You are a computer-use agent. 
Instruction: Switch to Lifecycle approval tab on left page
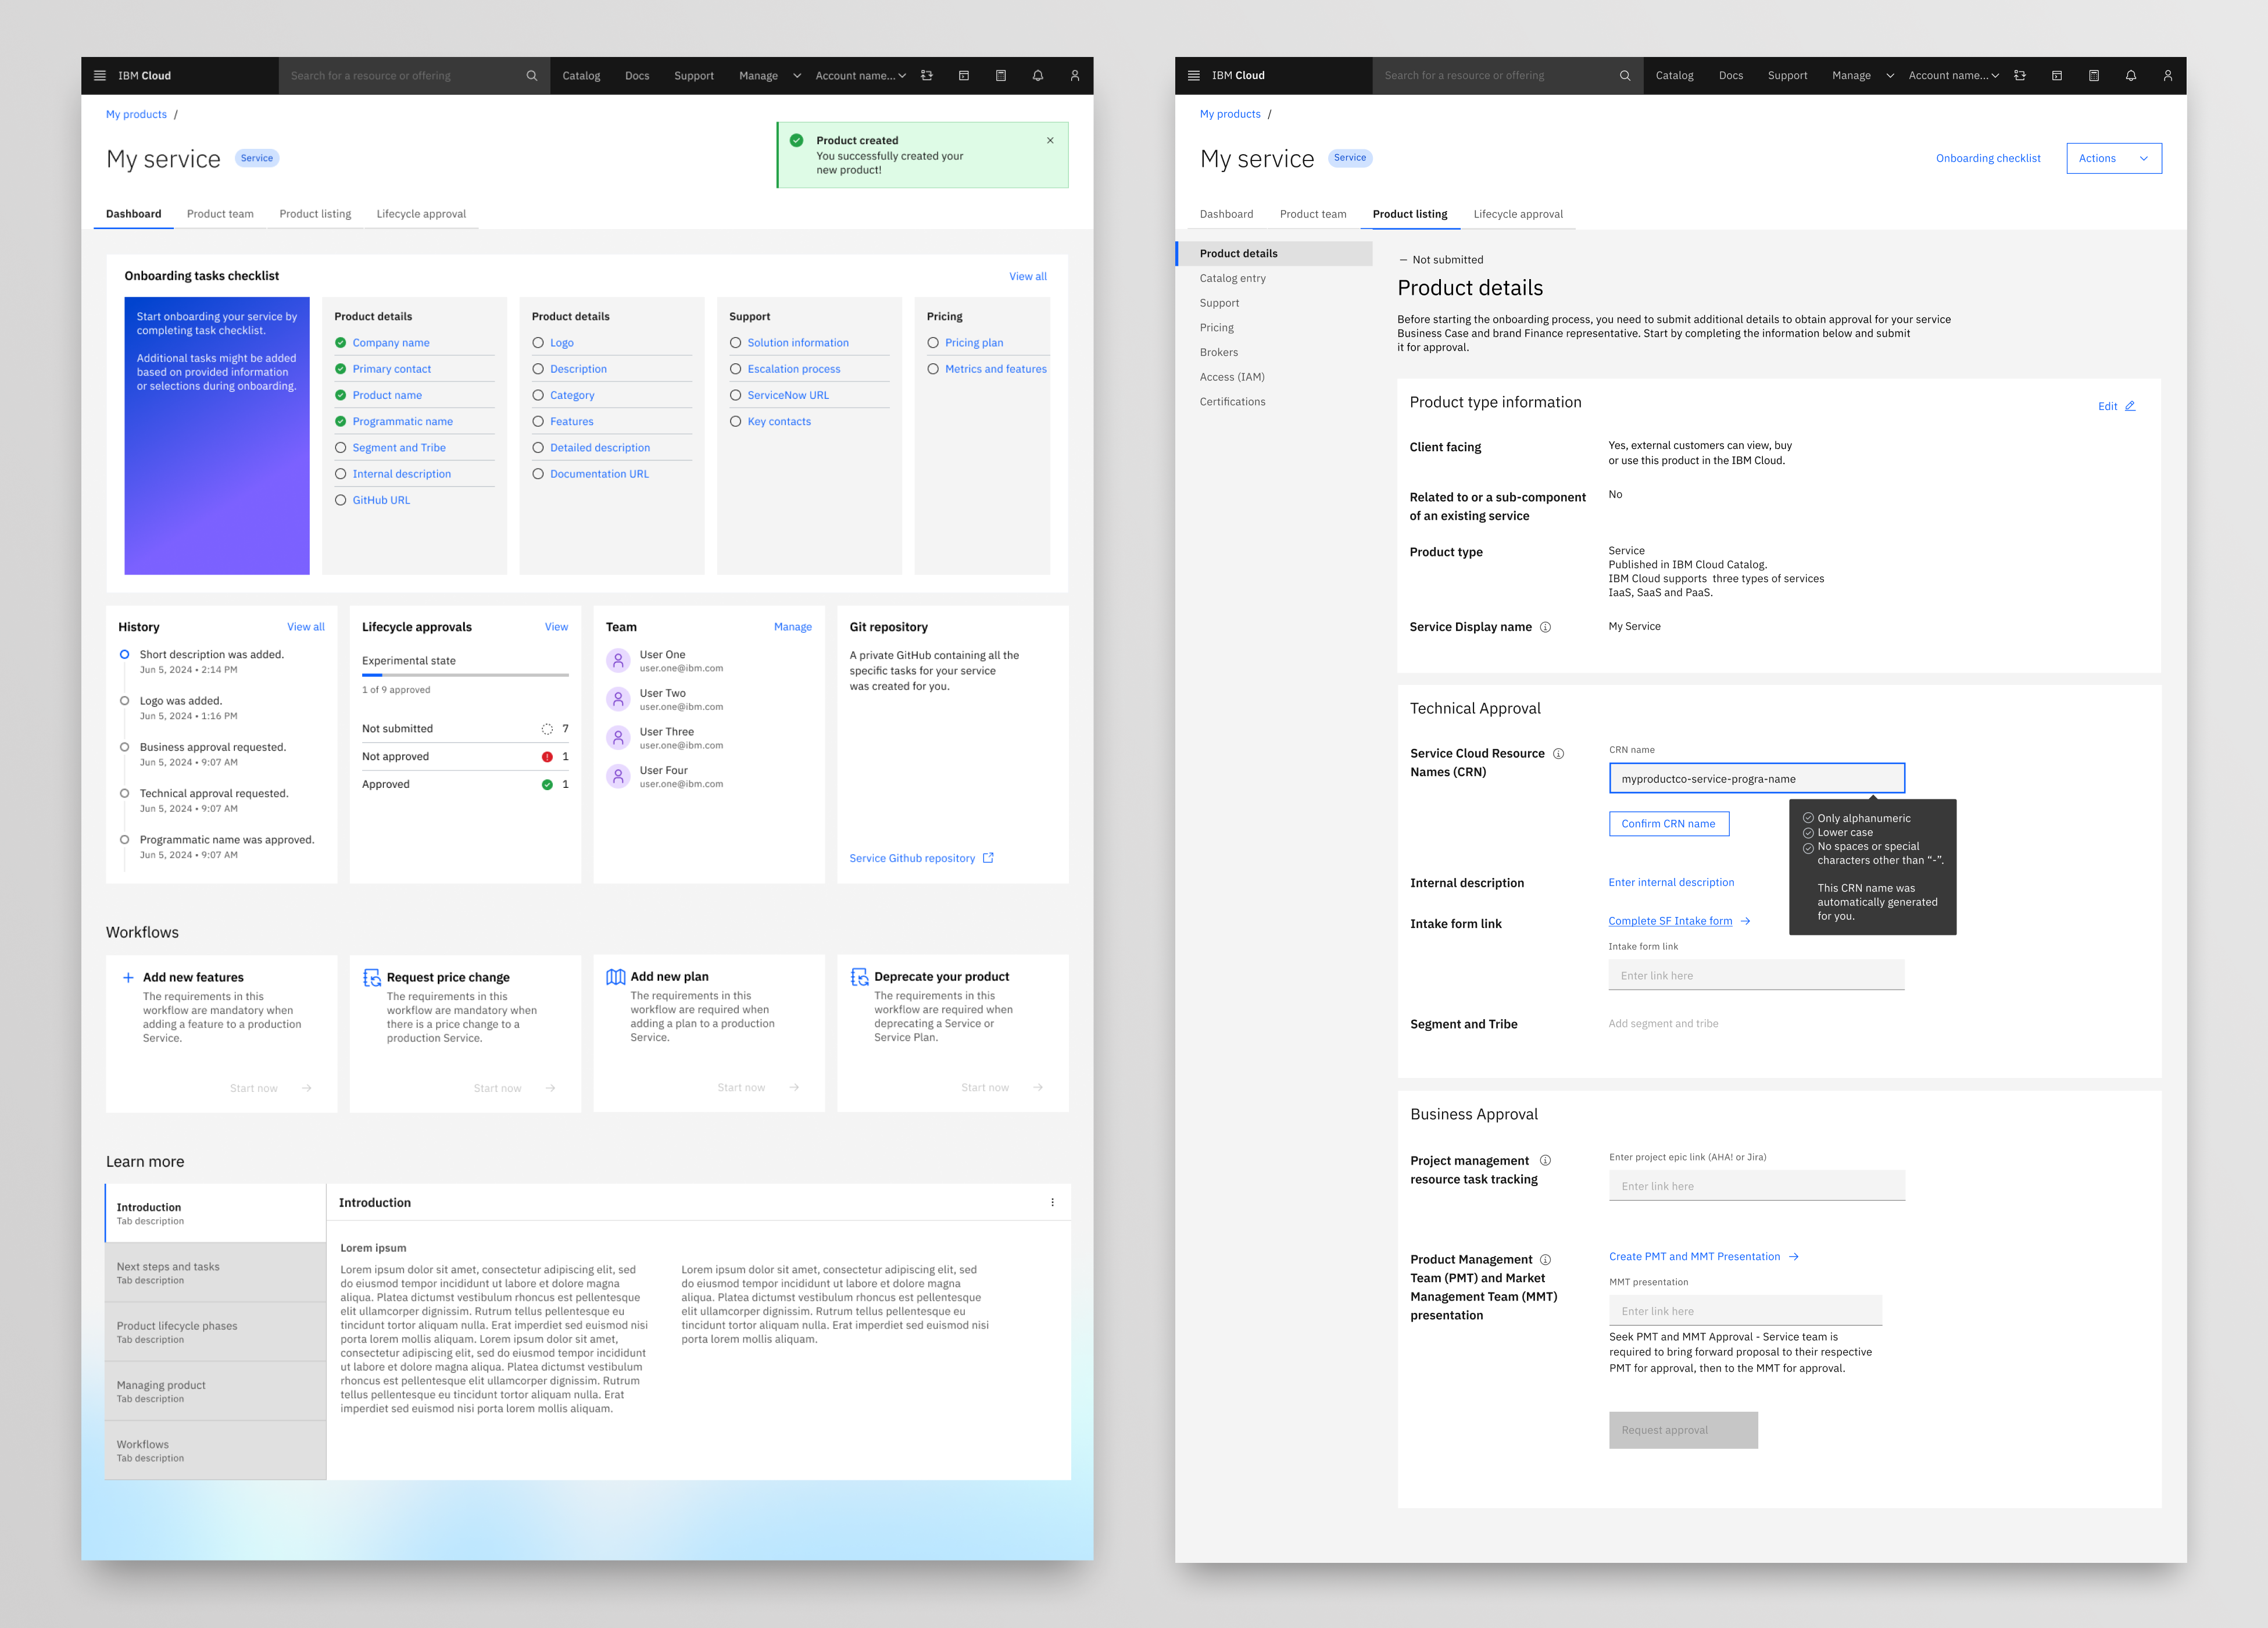click(x=421, y=214)
